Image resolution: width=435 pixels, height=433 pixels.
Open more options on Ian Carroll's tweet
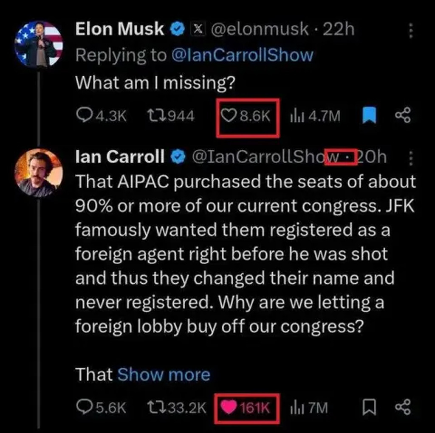[x=411, y=158]
